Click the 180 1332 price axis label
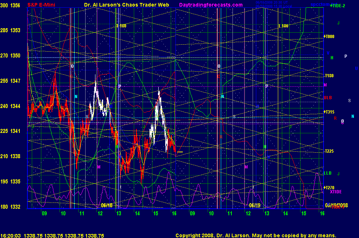Viewport: 359px width, 238px height. click(10, 207)
